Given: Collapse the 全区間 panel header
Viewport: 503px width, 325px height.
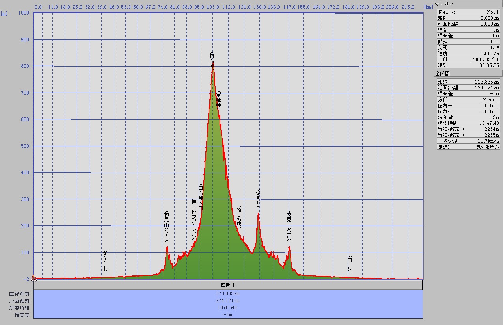Looking at the screenshot, I should pyautogui.click(x=468, y=73).
